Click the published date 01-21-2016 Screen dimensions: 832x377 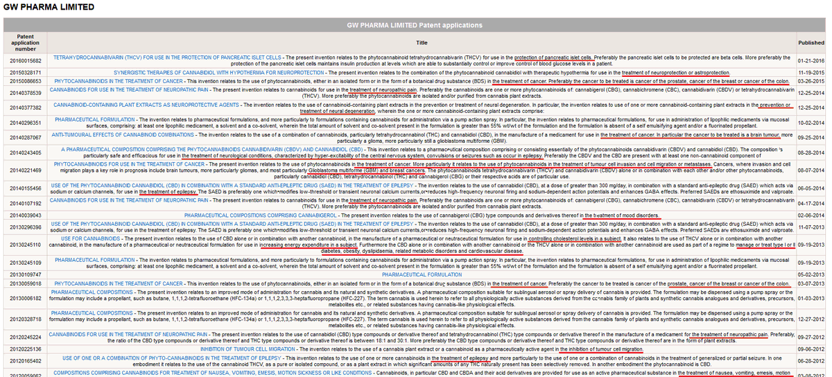point(811,60)
